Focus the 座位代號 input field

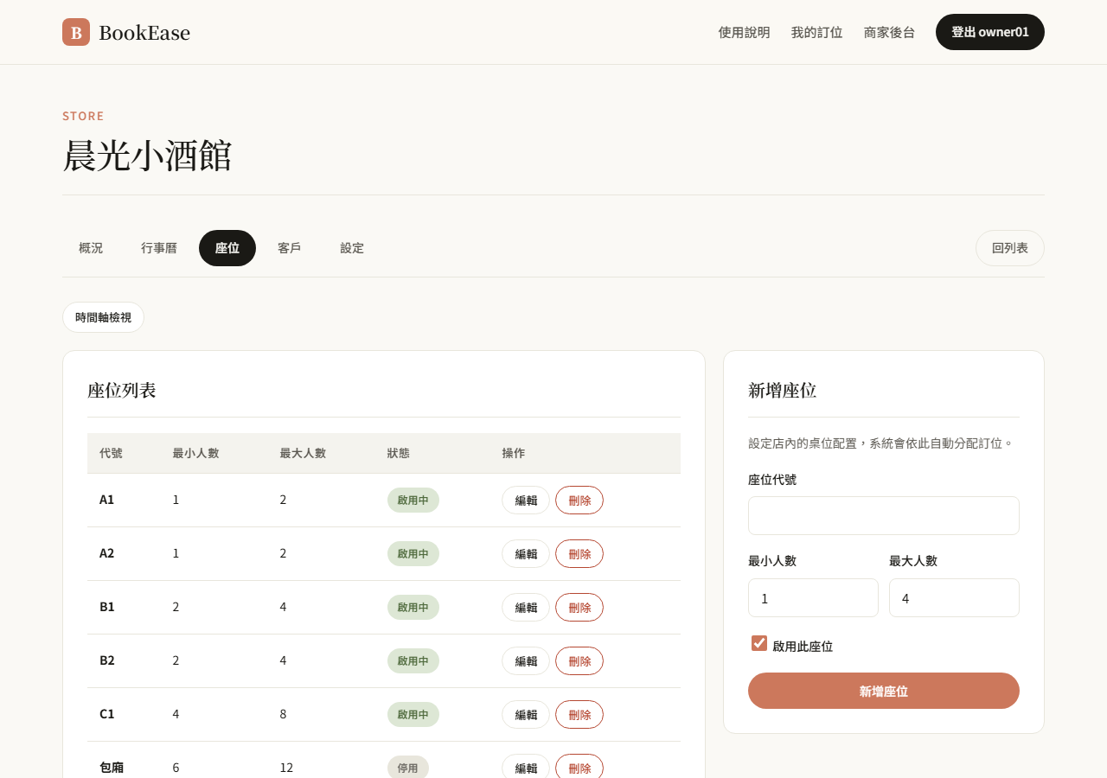click(884, 516)
